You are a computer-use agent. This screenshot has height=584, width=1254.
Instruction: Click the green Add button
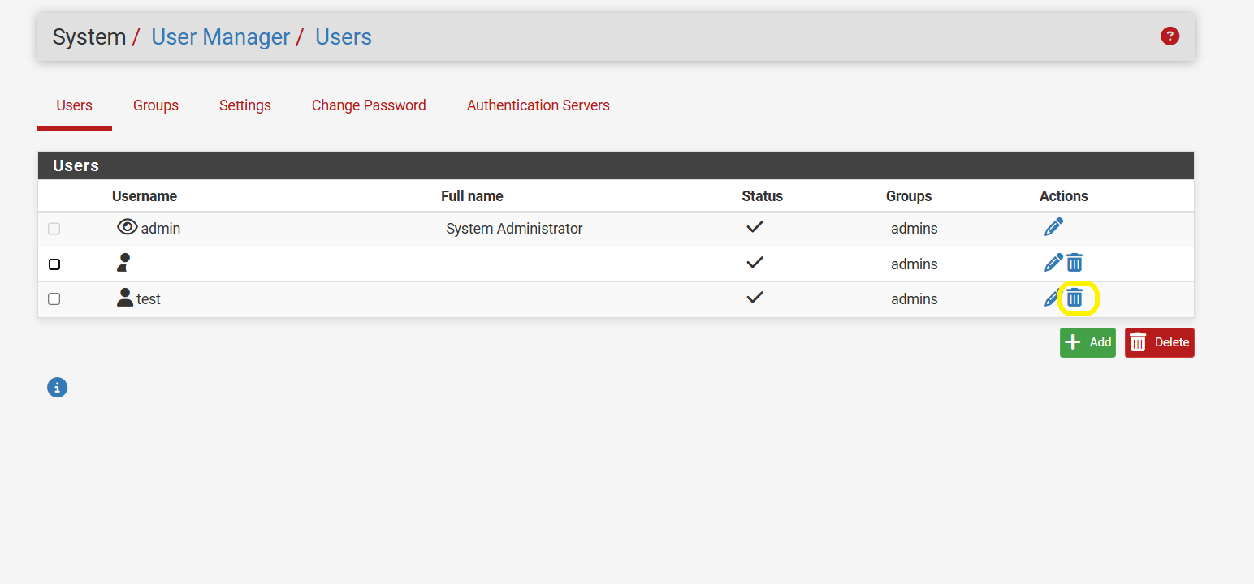point(1088,342)
